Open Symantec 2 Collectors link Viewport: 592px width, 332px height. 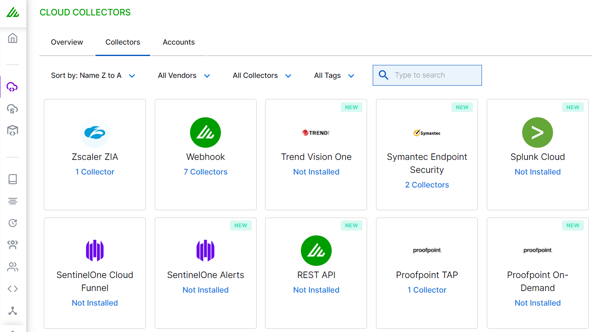coord(427,185)
